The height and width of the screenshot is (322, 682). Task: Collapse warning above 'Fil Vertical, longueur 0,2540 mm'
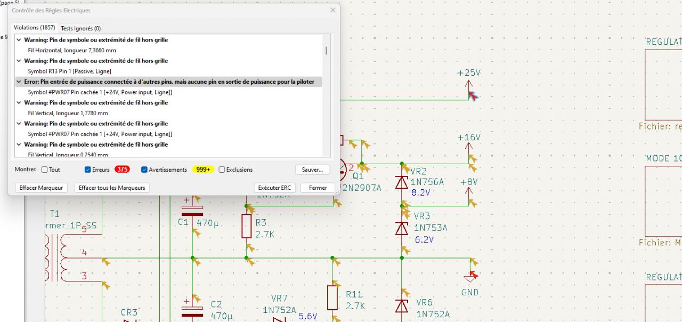tap(20, 144)
